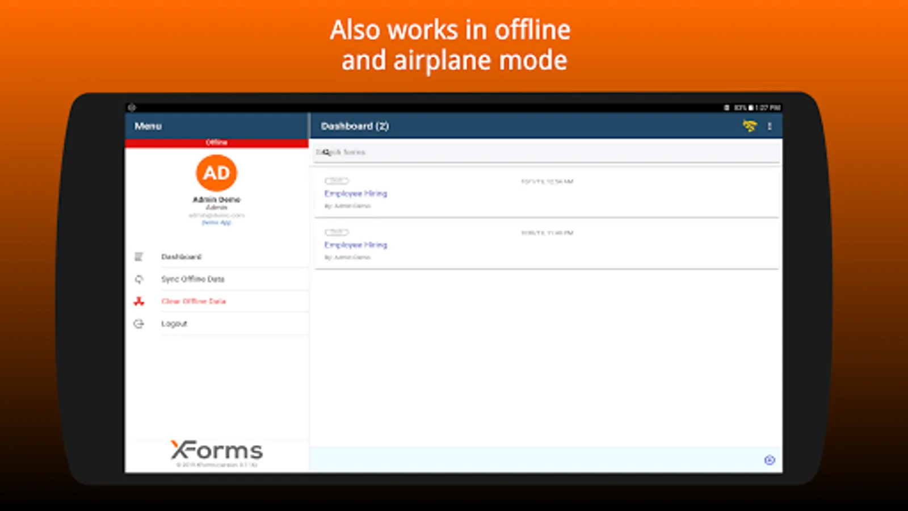The image size is (908, 511).
Task: Click the status badge on the upper Employee Hiring entry
Action: point(337,181)
